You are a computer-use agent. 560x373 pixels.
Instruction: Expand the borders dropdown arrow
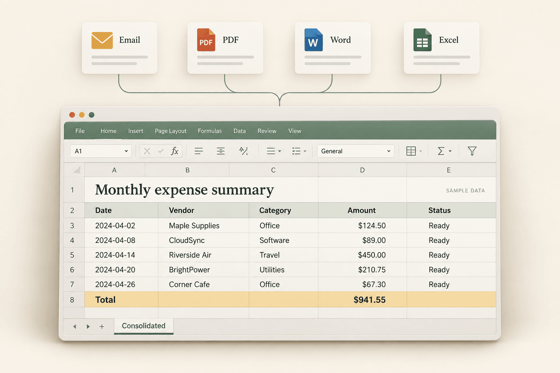[420, 151]
